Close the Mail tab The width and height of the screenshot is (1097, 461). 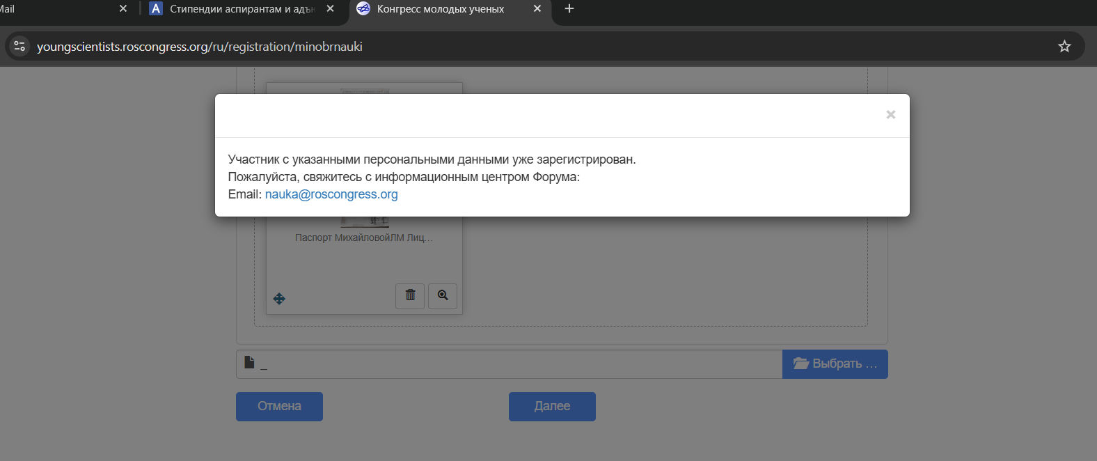pos(123,9)
